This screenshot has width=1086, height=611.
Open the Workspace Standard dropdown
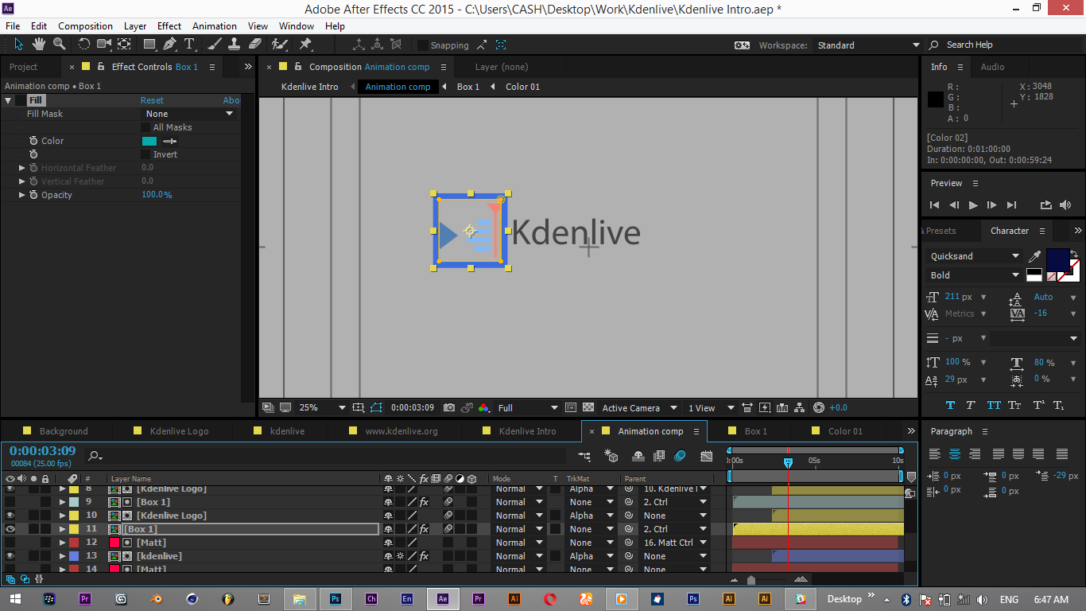[868, 45]
